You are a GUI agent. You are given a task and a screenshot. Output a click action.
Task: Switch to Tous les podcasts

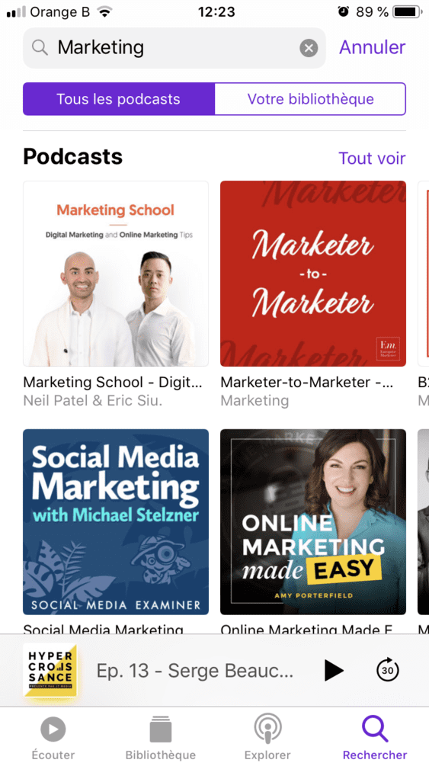click(119, 99)
